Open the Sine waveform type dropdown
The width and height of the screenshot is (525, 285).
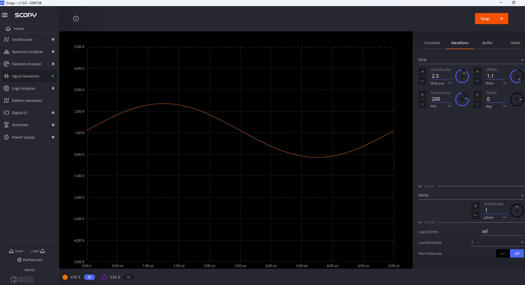470,60
